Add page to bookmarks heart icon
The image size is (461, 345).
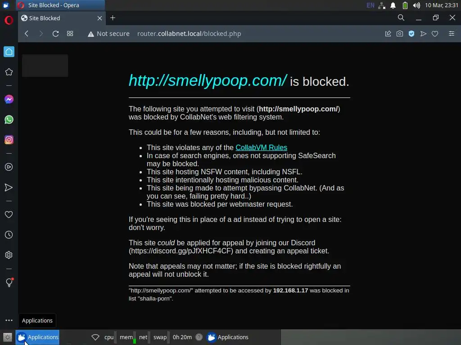pyautogui.click(x=435, y=34)
